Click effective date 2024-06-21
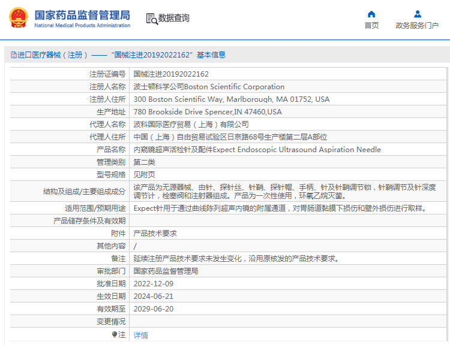Image resolution: width=450 pixels, height=345 pixels. coord(153,296)
